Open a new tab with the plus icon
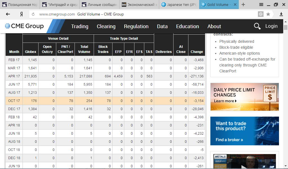The height and width of the screenshot is (169, 288). (243, 5)
